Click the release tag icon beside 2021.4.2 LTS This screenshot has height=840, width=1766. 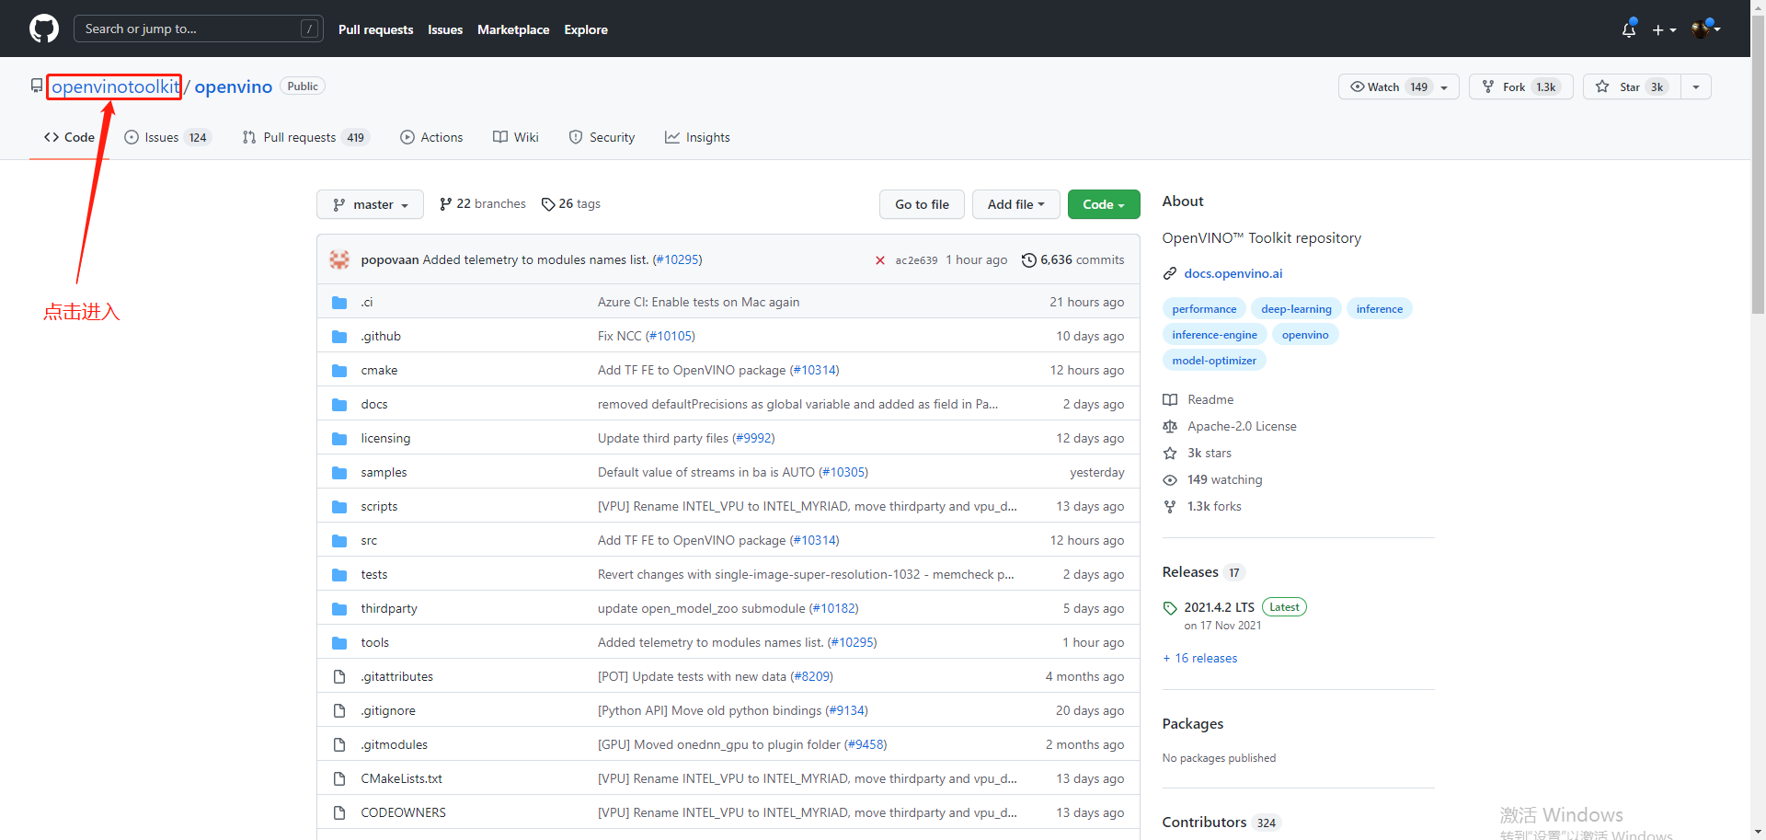coord(1170,608)
